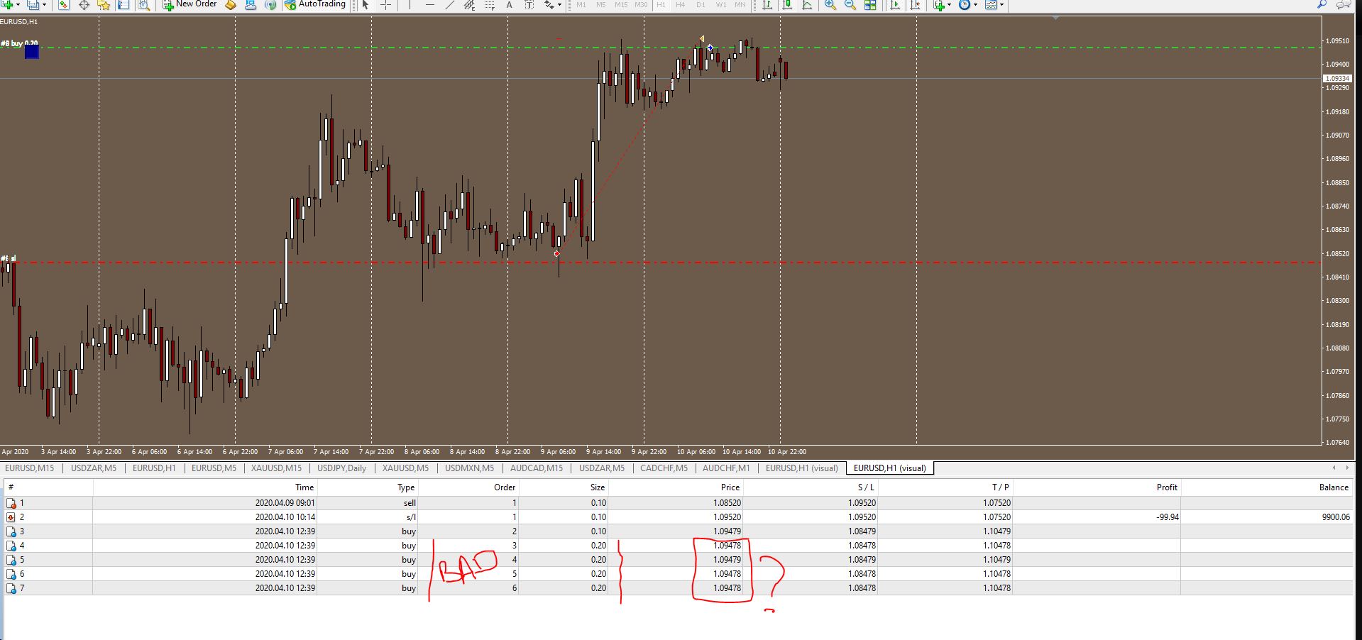Click the T / P column header
This screenshot has width=1362, height=640.
[x=945, y=487]
